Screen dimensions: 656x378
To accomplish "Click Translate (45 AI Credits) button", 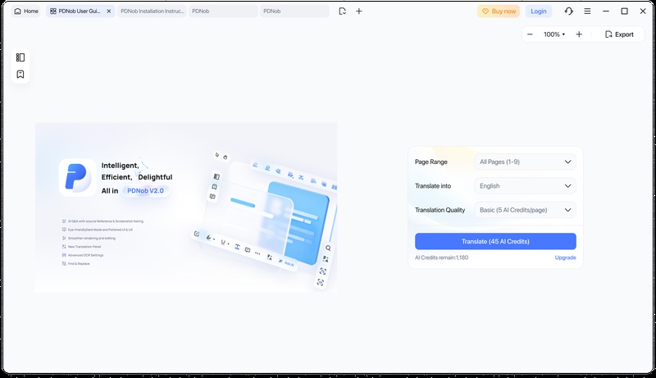I will point(495,241).
